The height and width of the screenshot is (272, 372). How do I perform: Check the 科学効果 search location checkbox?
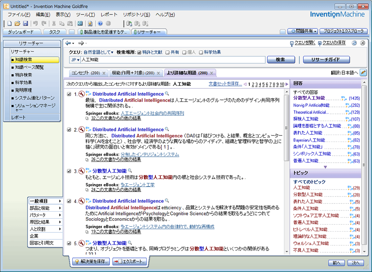[201, 52]
